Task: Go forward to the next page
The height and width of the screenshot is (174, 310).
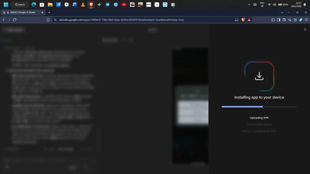Action: point(9,20)
